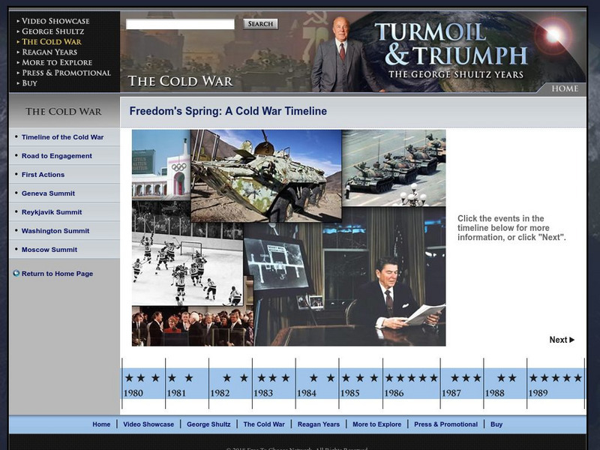Viewport: 600px width, 450px height.
Task: Select the first star event in 1989
Action: 533,378
